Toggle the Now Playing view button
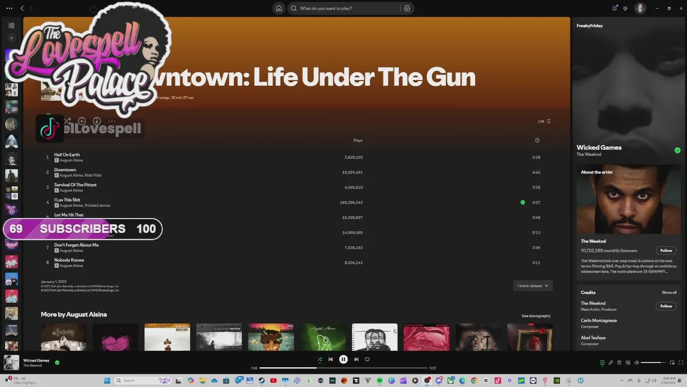The height and width of the screenshot is (387, 687). (602, 362)
